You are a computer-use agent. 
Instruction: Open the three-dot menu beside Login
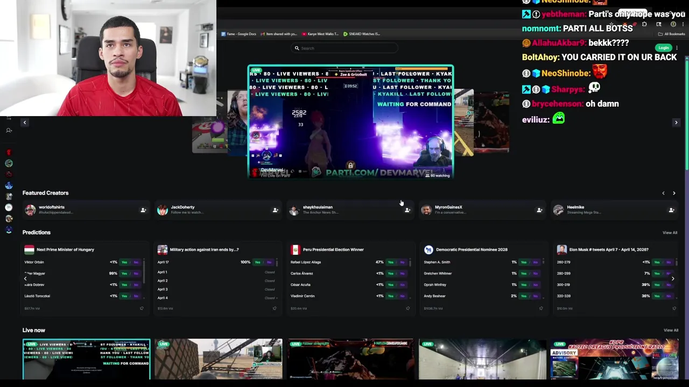(677, 48)
